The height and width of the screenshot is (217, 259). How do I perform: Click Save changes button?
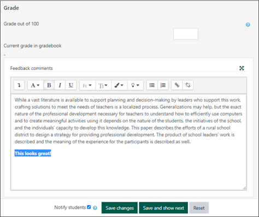(x=120, y=208)
